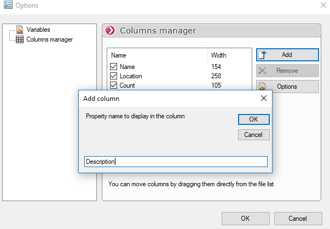Uncheck the Name column checkbox

[x=114, y=67]
